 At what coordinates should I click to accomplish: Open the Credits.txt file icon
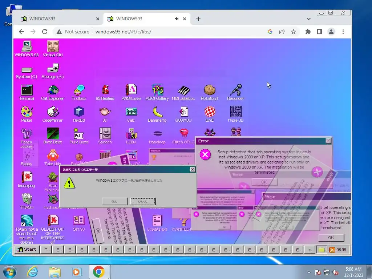click(x=157, y=221)
